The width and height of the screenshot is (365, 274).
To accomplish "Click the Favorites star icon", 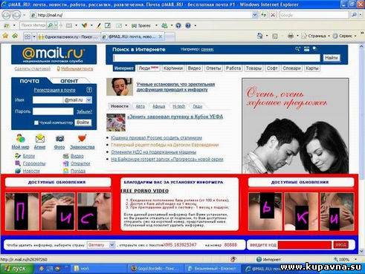I will pos(5,36).
